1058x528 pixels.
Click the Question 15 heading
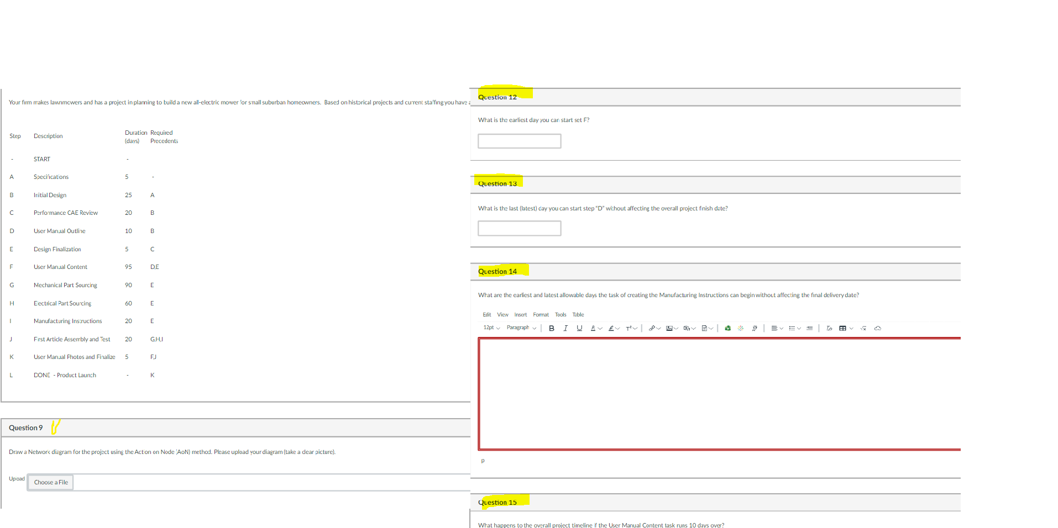pos(497,503)
